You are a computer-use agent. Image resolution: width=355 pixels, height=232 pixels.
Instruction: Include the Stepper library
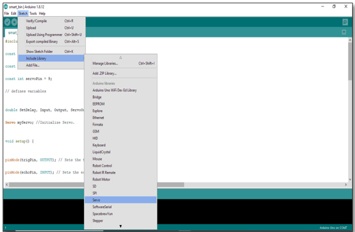[120, 221]
